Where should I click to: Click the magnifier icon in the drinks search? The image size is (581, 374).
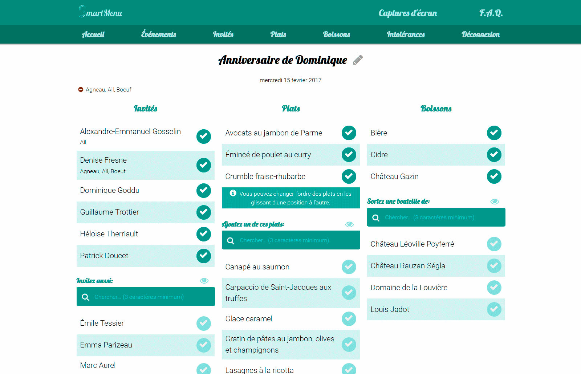(376, 218)
